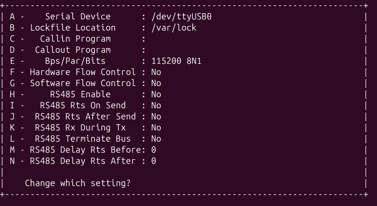The height and width of the screenshot is (206, 377).
Task: Click the RS485 Enable label text
Action: [x=80, y=95]
